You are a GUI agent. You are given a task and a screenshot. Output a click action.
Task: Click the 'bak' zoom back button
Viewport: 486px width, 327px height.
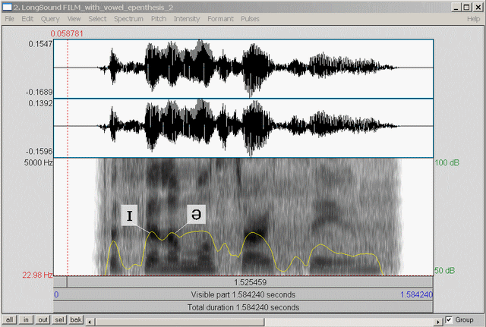click(76, 319)
